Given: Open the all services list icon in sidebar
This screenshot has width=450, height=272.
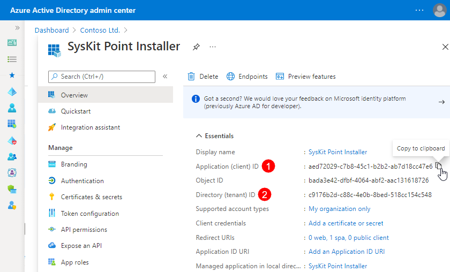Looking at the screenshot, I should pos(12,59).
